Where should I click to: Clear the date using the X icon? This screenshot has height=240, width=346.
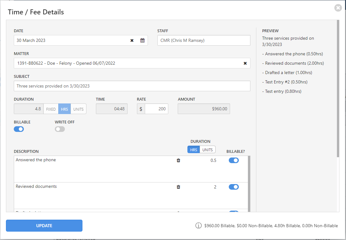point(132,40)
